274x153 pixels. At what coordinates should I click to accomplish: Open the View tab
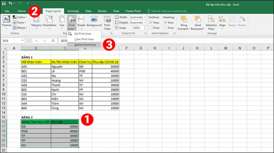pyautogui.click(x=116, y=11)
